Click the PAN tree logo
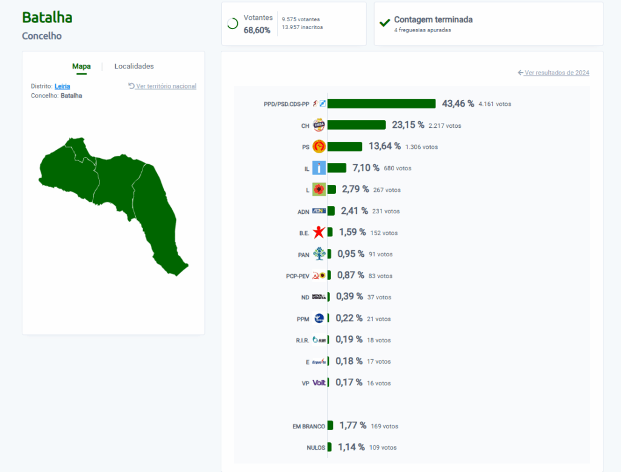 319,254
